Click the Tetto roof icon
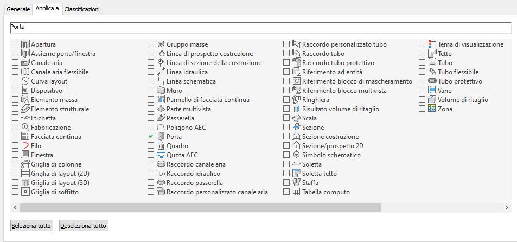Image resolution: width=517 pixels, height=242 pixels. (432, 54)
